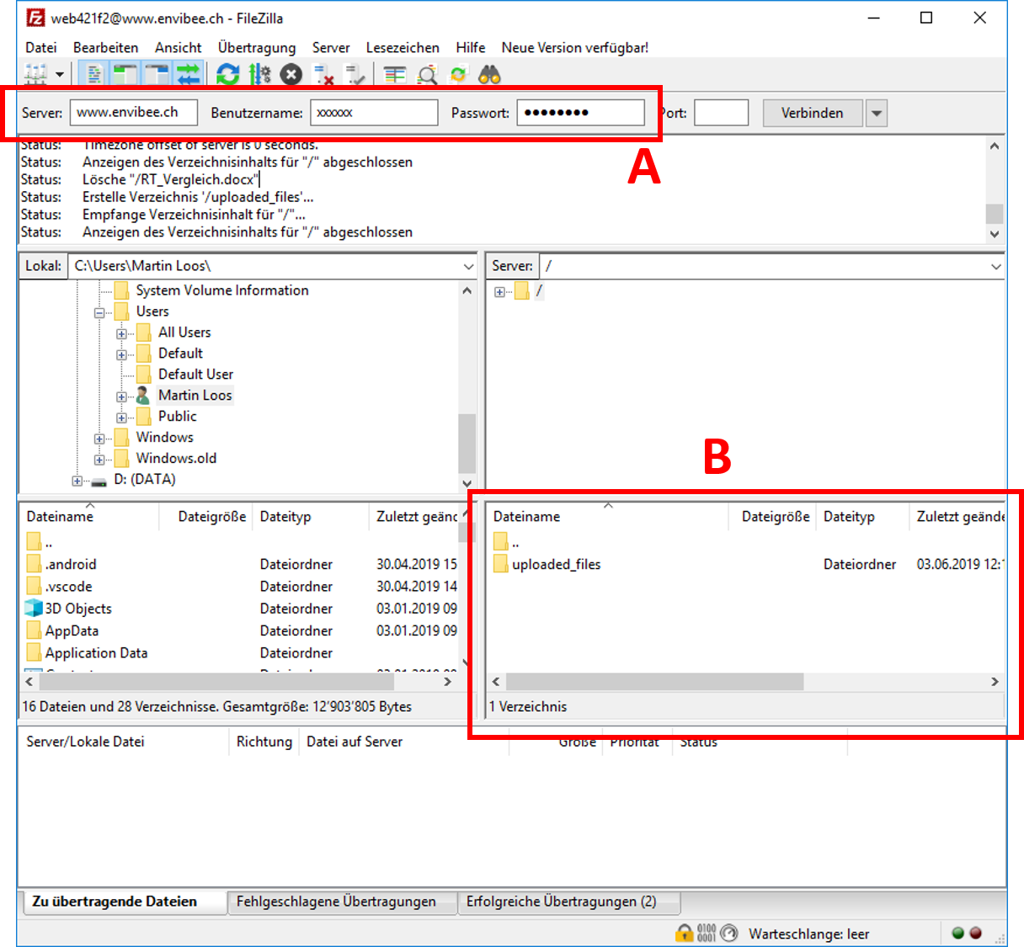Click the disconnect from server toolbar icon
Viewport: 1024px width, 947px height.
[323, 75]
